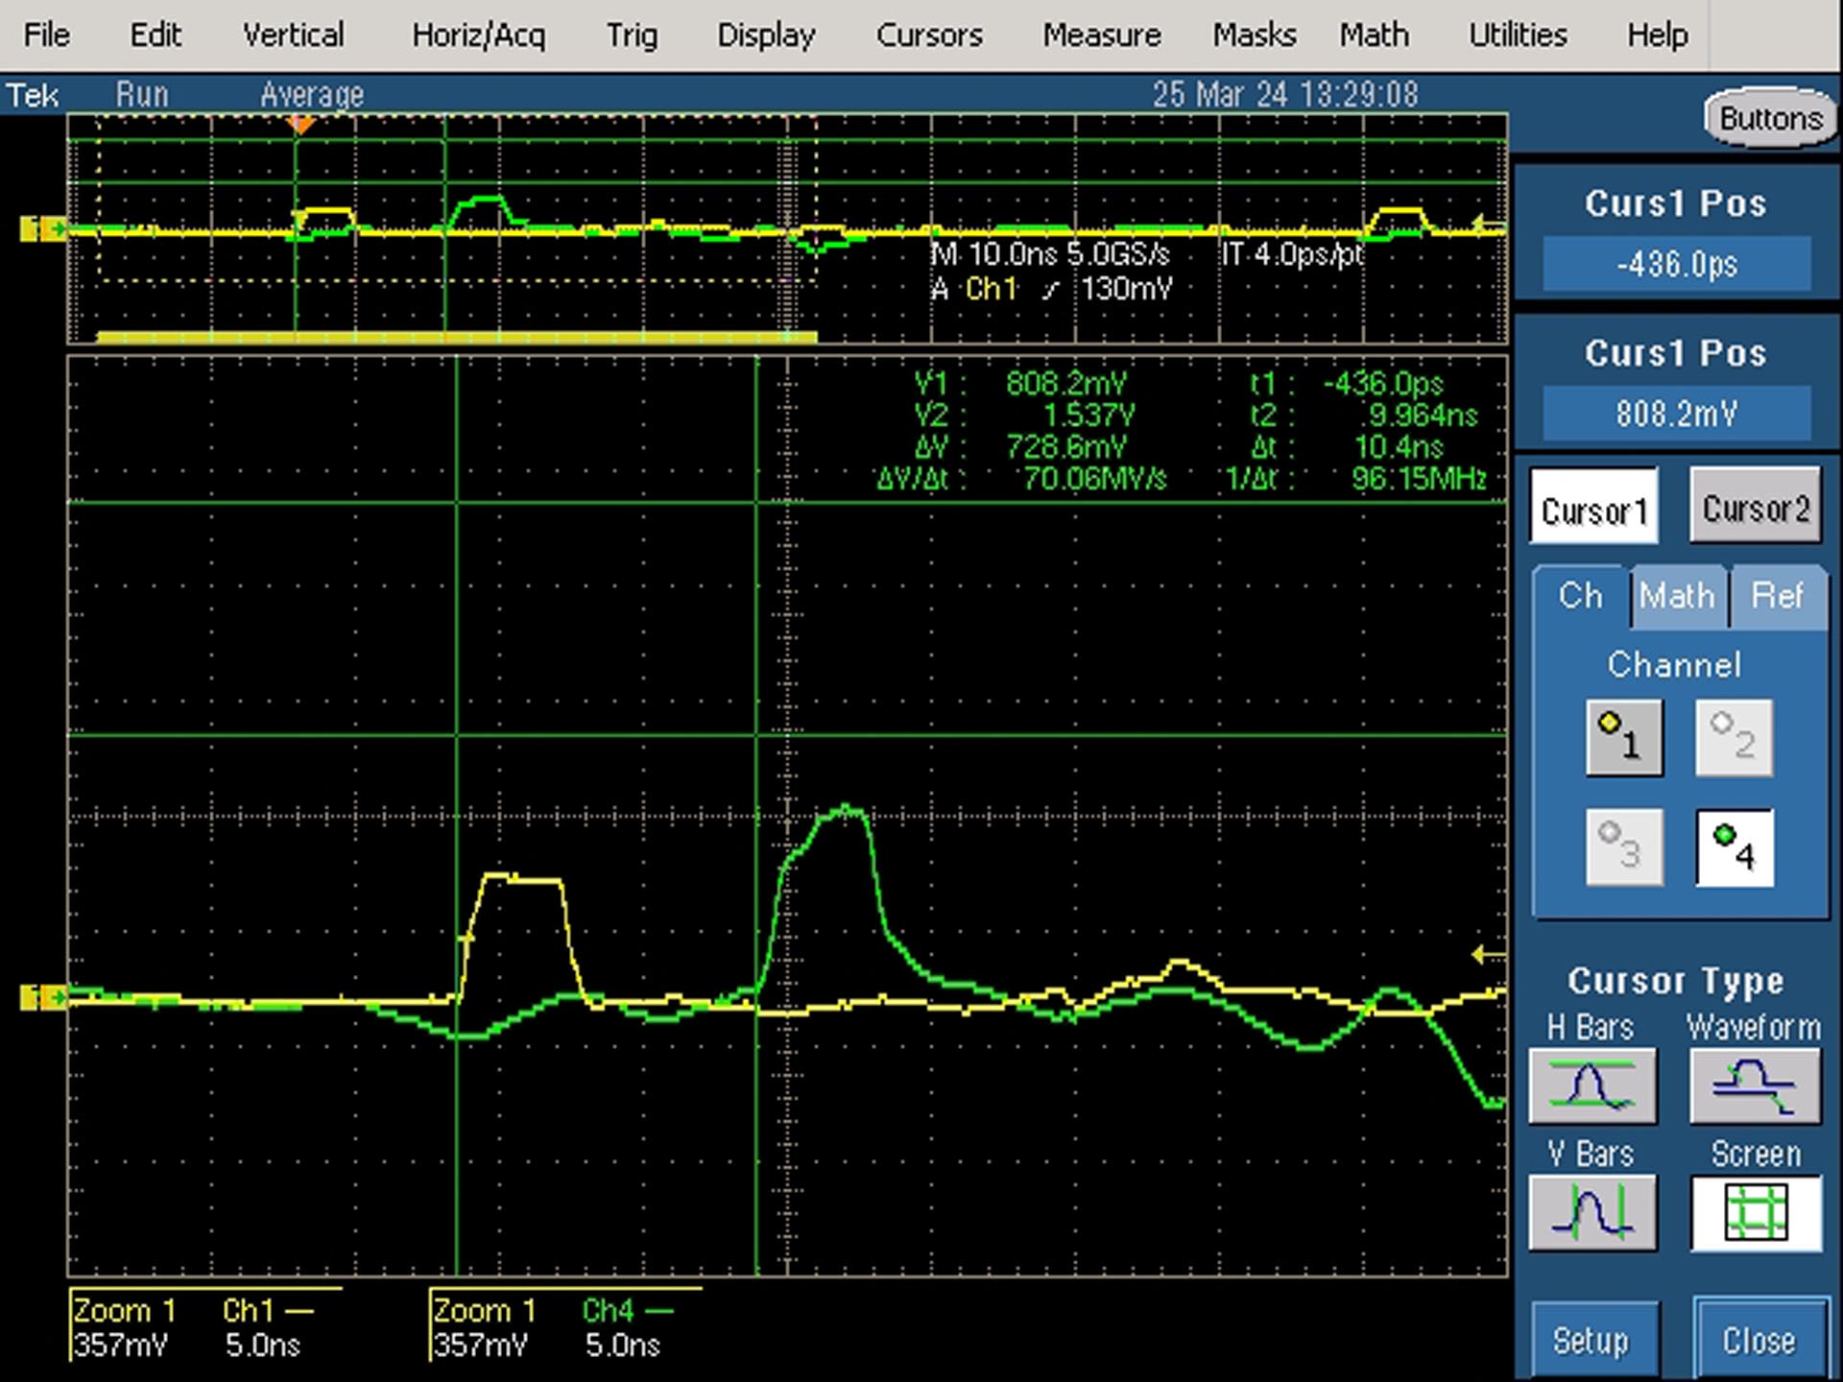The height and width of the screenshot is (1382, 1843).
Task: Click the trigger level arrow in overview graticule
Action: pyautogui.click(x=1488, y=225)
